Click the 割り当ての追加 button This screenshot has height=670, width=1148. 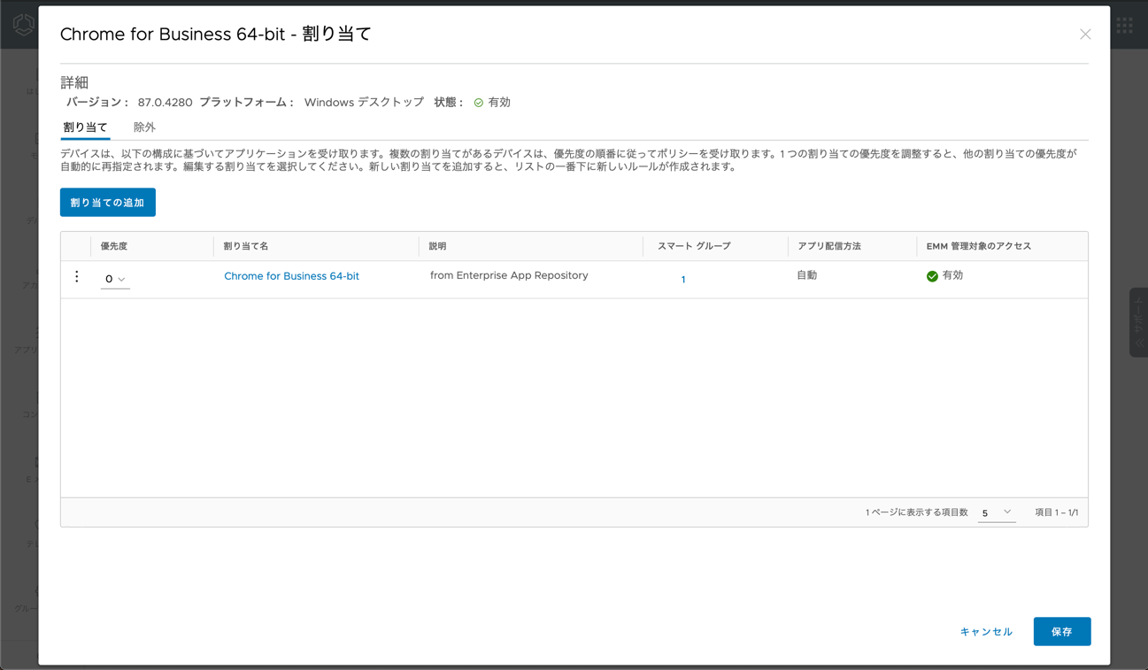(108, 203)
